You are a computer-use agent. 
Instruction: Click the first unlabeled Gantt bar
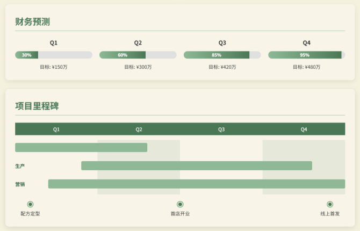[x=81, y=147]
